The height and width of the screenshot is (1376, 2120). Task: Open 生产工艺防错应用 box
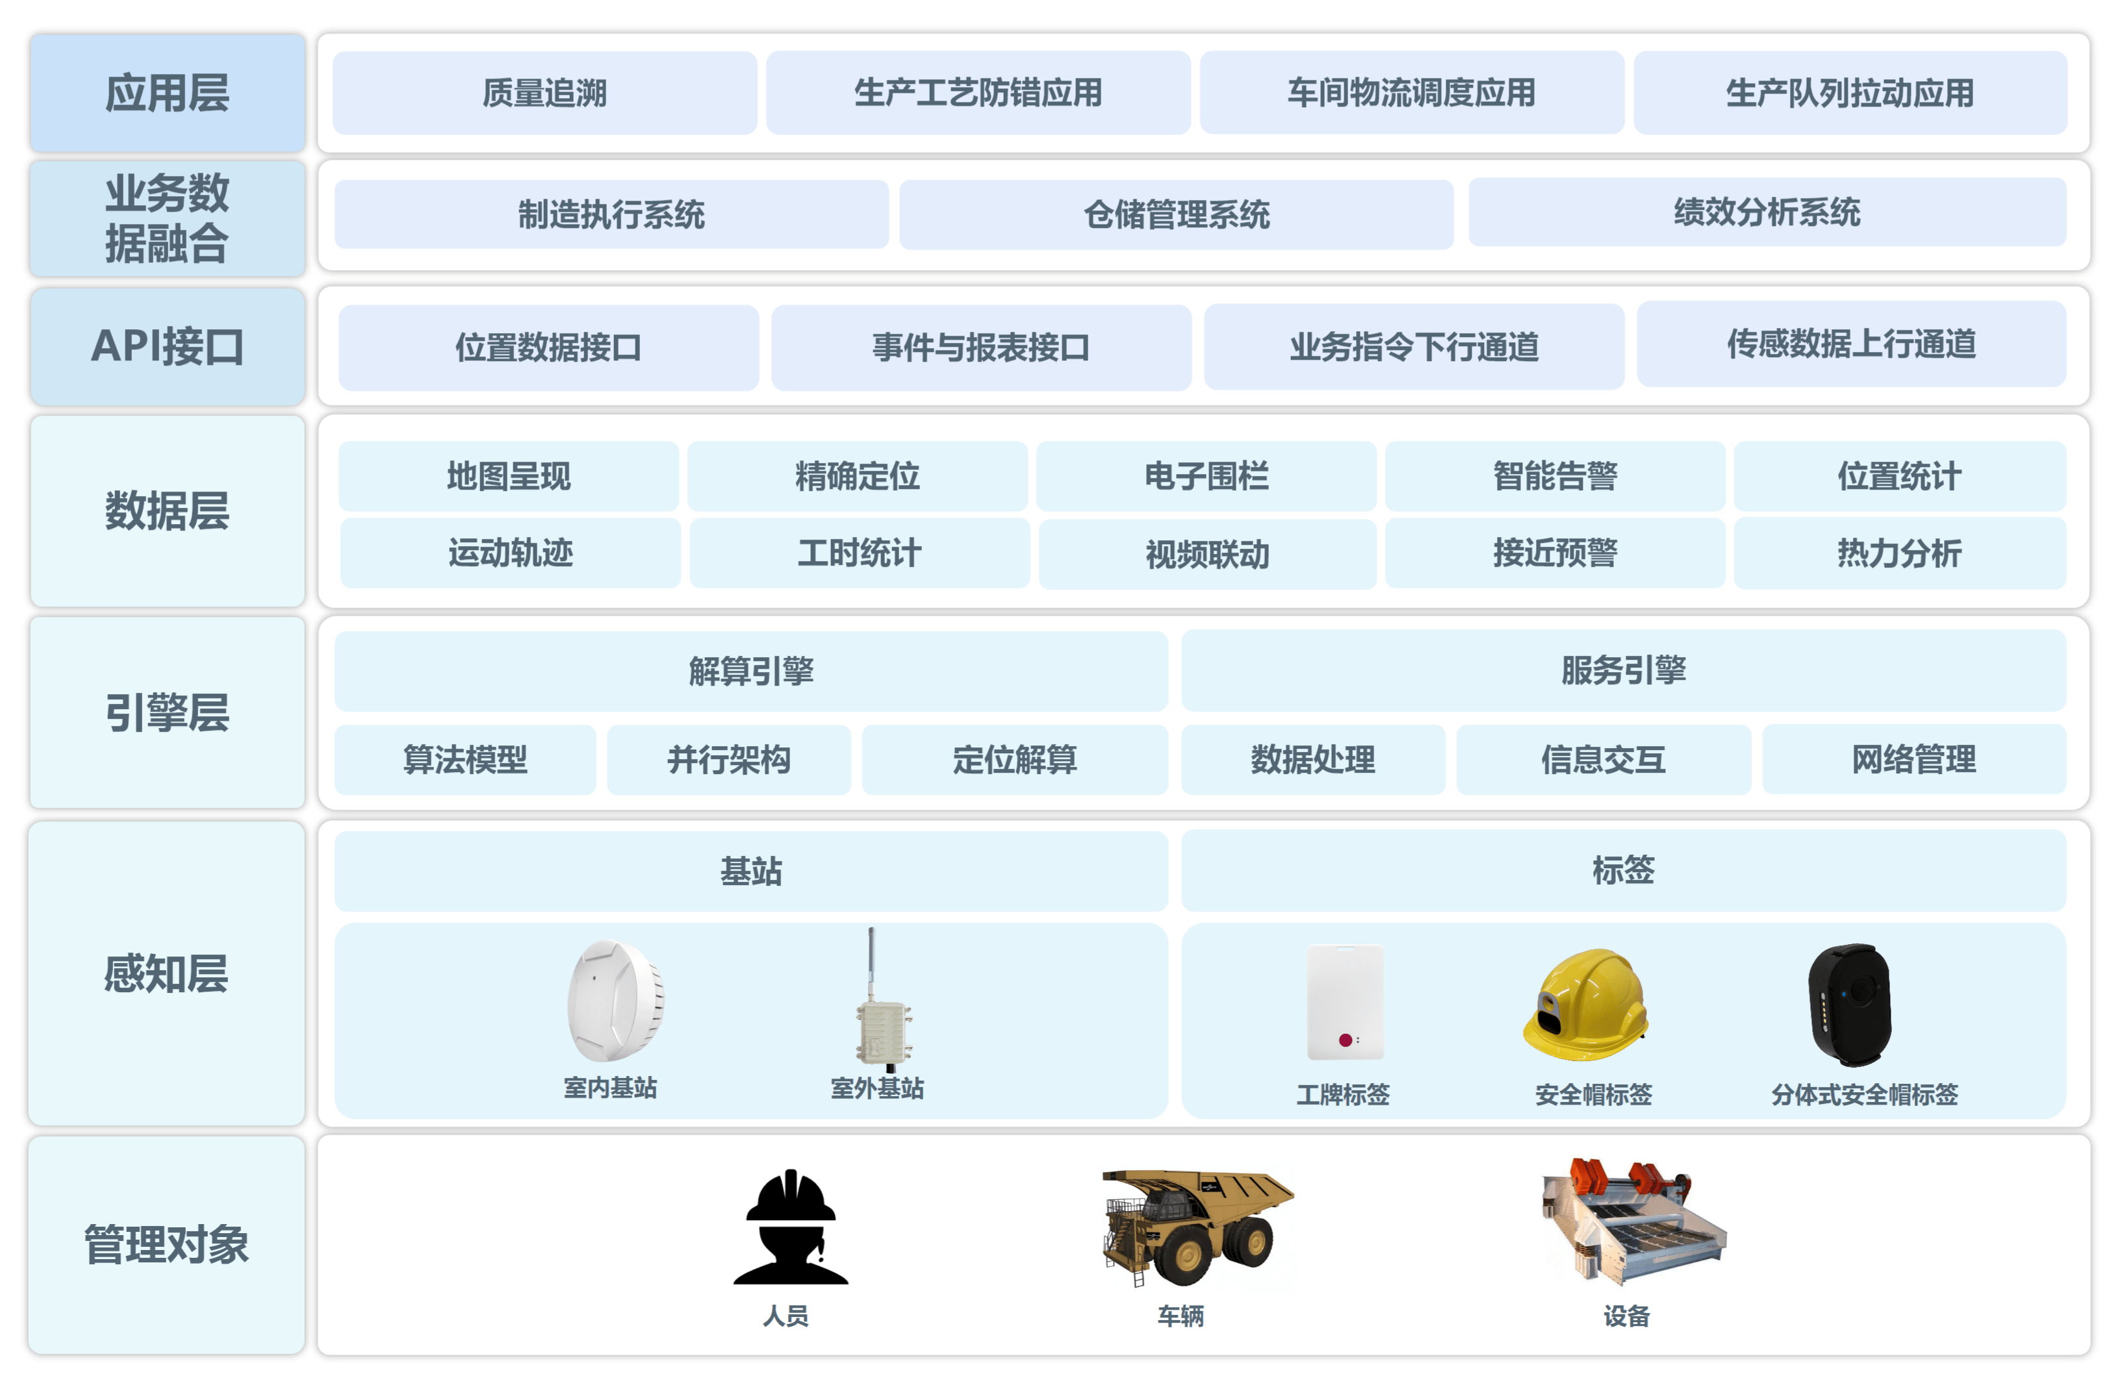coord(978,93)
